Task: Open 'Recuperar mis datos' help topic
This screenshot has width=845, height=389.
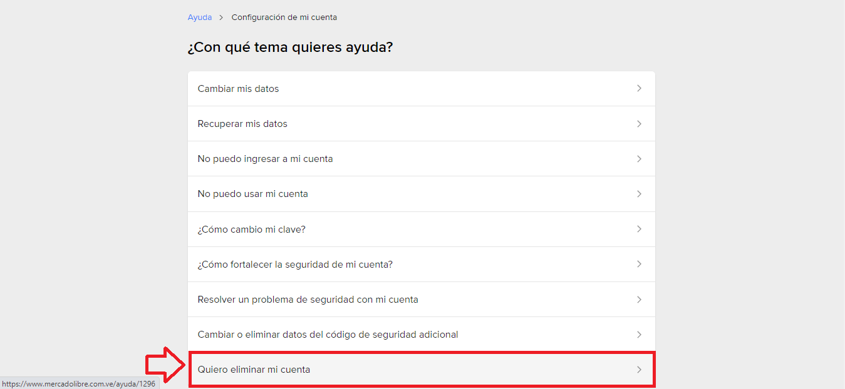Action: coord(422,124)
